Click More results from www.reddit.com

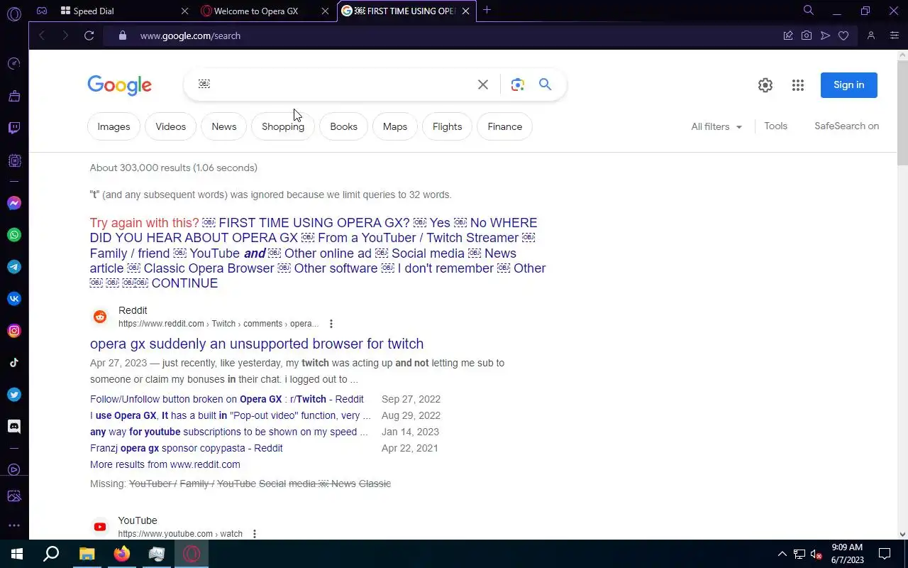(165, 464)
